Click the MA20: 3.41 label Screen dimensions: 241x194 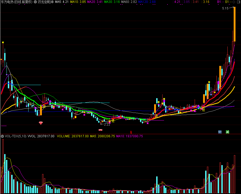(x=95, y=2)
